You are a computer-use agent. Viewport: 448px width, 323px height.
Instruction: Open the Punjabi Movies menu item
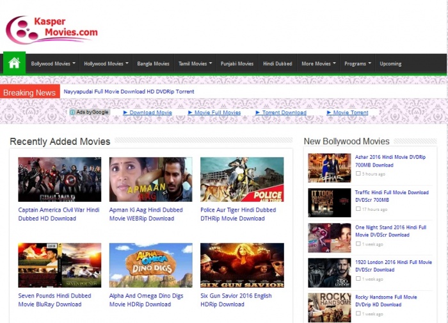pyautogui.click(x=237, y=63)
